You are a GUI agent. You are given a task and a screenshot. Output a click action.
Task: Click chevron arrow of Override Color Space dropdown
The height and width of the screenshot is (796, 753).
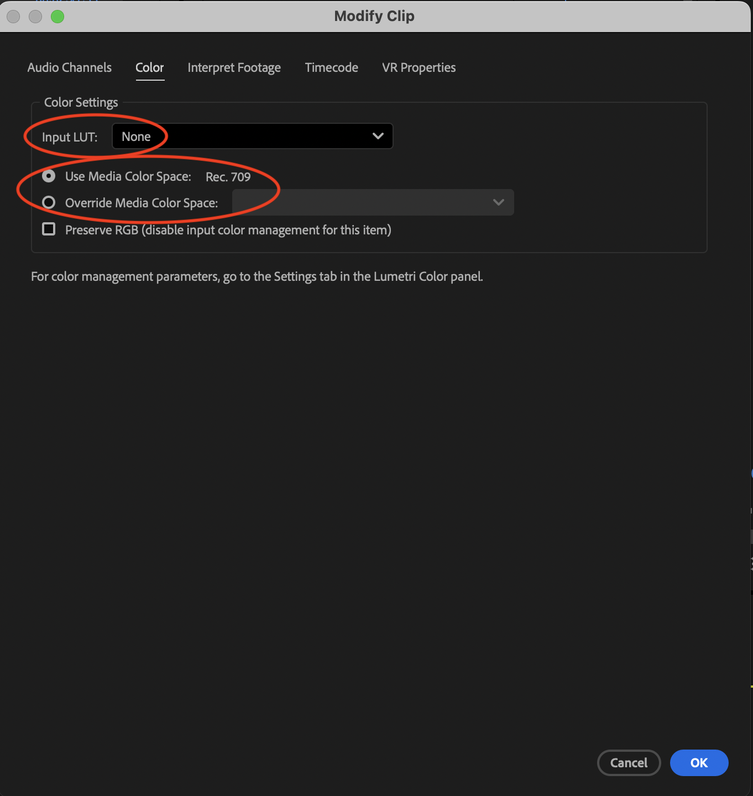[x=498, y=202]
